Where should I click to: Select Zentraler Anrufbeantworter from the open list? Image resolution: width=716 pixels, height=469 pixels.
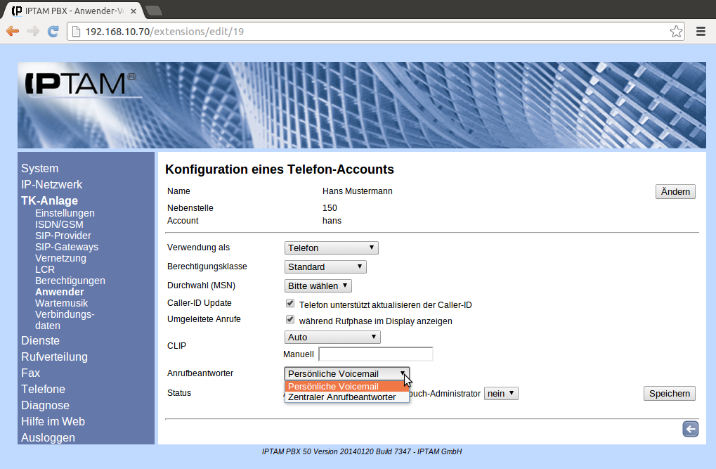coord(342,397)
